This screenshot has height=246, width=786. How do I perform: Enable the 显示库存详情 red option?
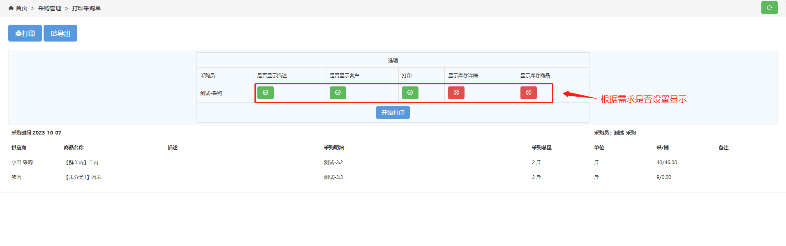coord(456,93)
